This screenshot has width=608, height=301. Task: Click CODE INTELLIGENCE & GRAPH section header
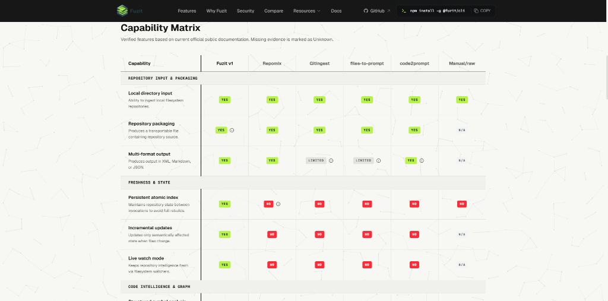tap(159, 287)
